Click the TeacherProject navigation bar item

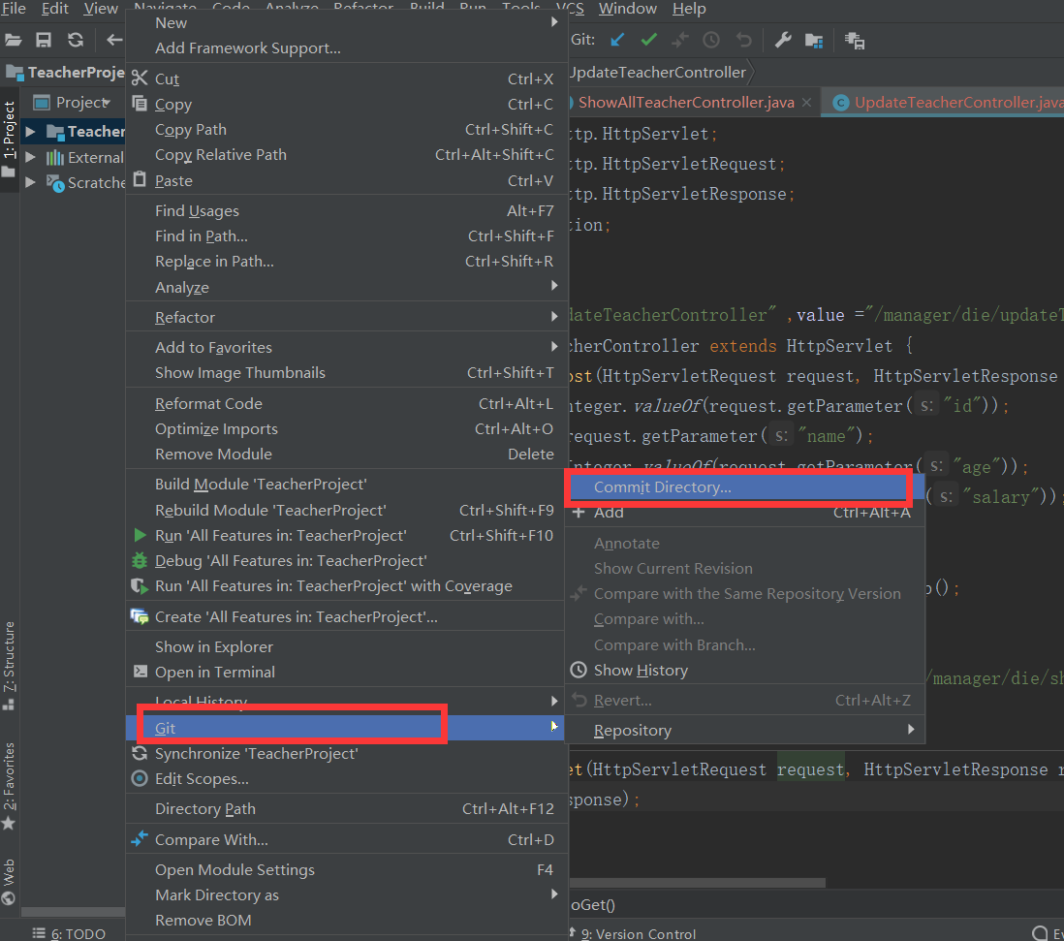(65, 72)
